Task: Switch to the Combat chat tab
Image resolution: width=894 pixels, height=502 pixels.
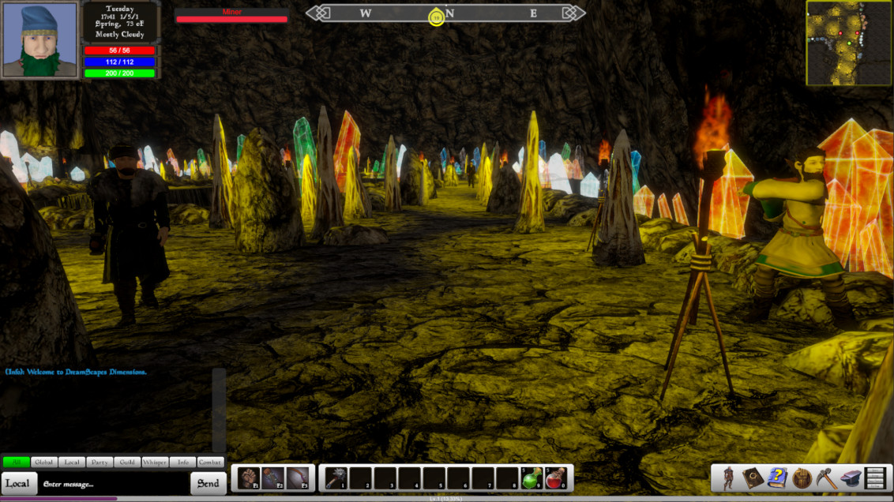Action: click(x=209, y=463)
